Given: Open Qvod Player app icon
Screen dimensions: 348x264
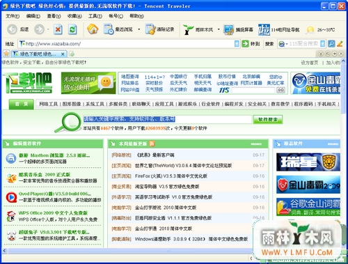Looking at the screenshot, I should point(11,197).
